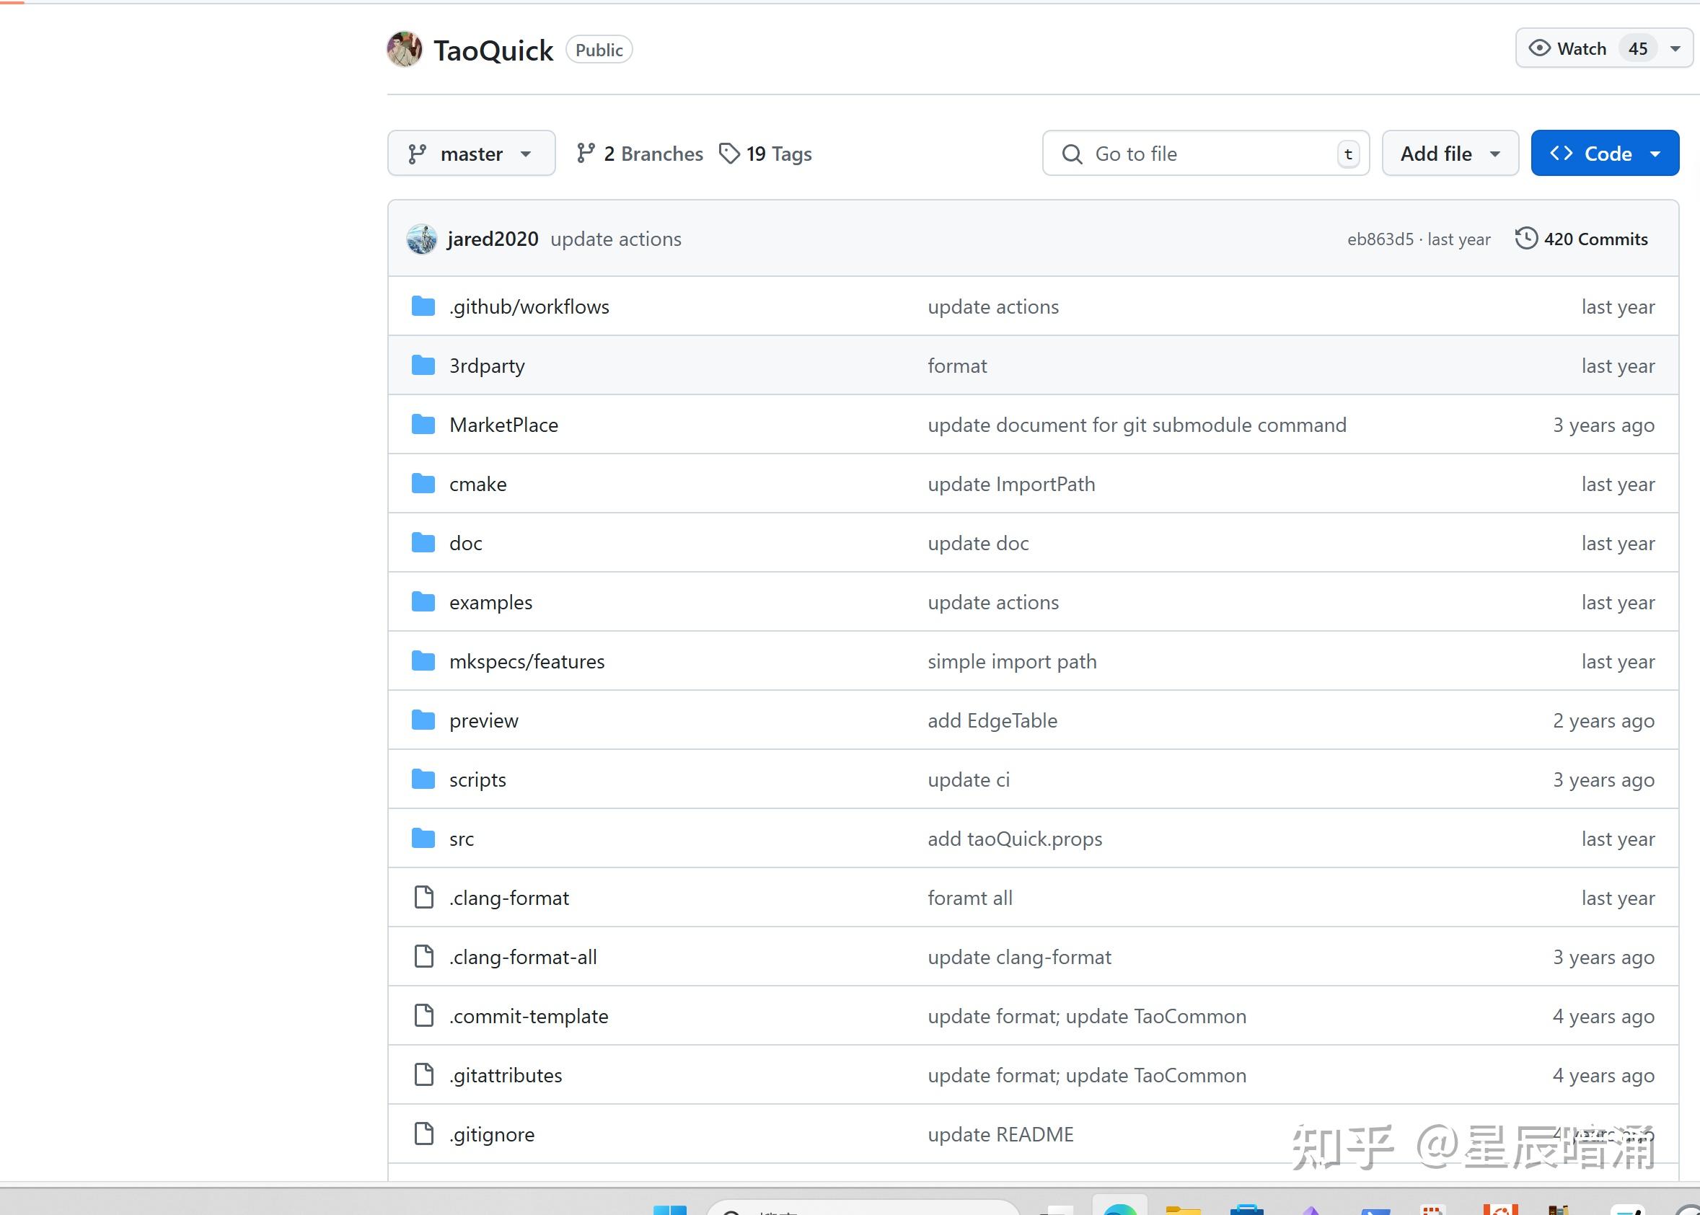This screenshot has height=1215, width=1700.
Task: Click the 3rdparty folder icon
Action: coord(423,366)
